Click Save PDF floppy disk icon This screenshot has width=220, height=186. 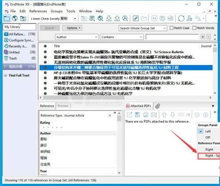pyautogui.click(x=137, y=115)
